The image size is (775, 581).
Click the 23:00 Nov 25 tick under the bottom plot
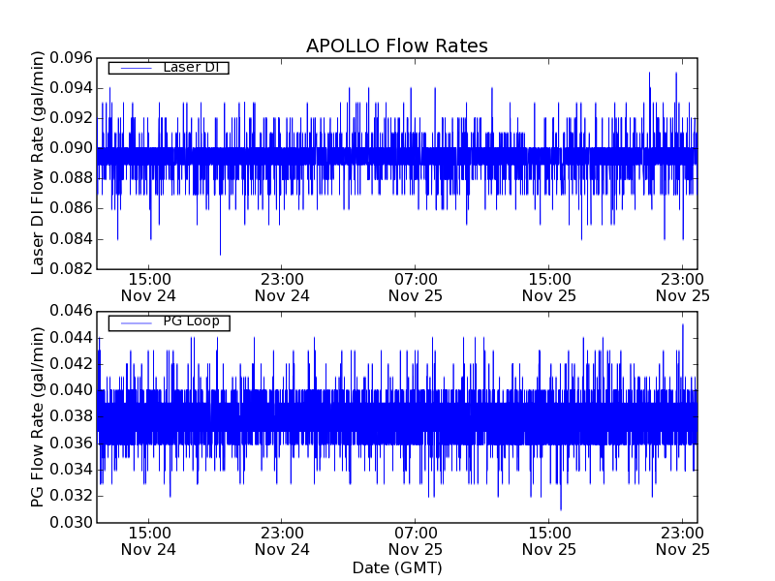coord(682,540)
